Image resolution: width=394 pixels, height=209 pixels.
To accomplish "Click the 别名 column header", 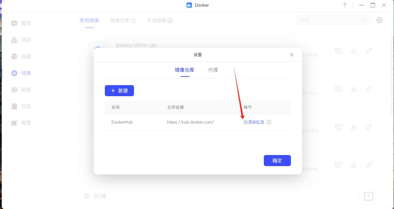I will [116, 107].
